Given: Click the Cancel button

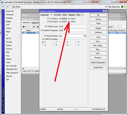Looking at the screenshot, I should pos(98,19).
